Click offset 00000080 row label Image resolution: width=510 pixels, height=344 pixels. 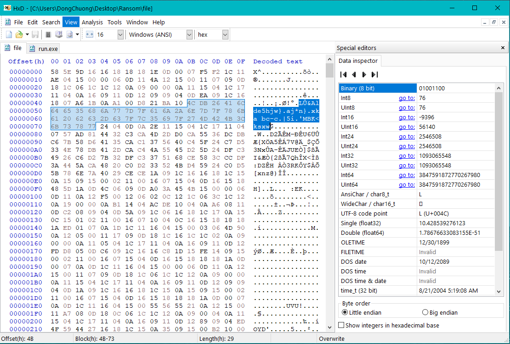26,134
